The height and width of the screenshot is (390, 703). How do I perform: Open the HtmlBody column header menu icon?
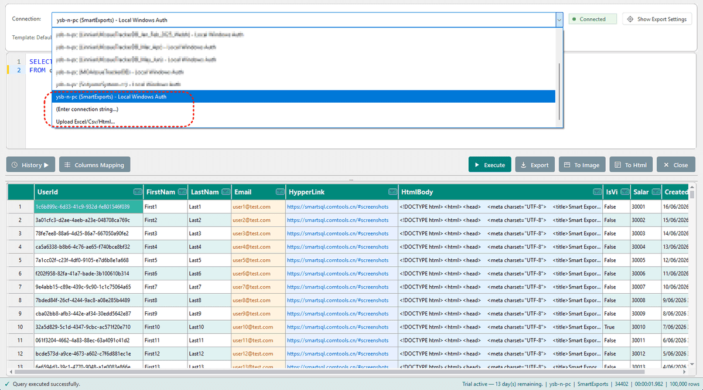(597, 192)
